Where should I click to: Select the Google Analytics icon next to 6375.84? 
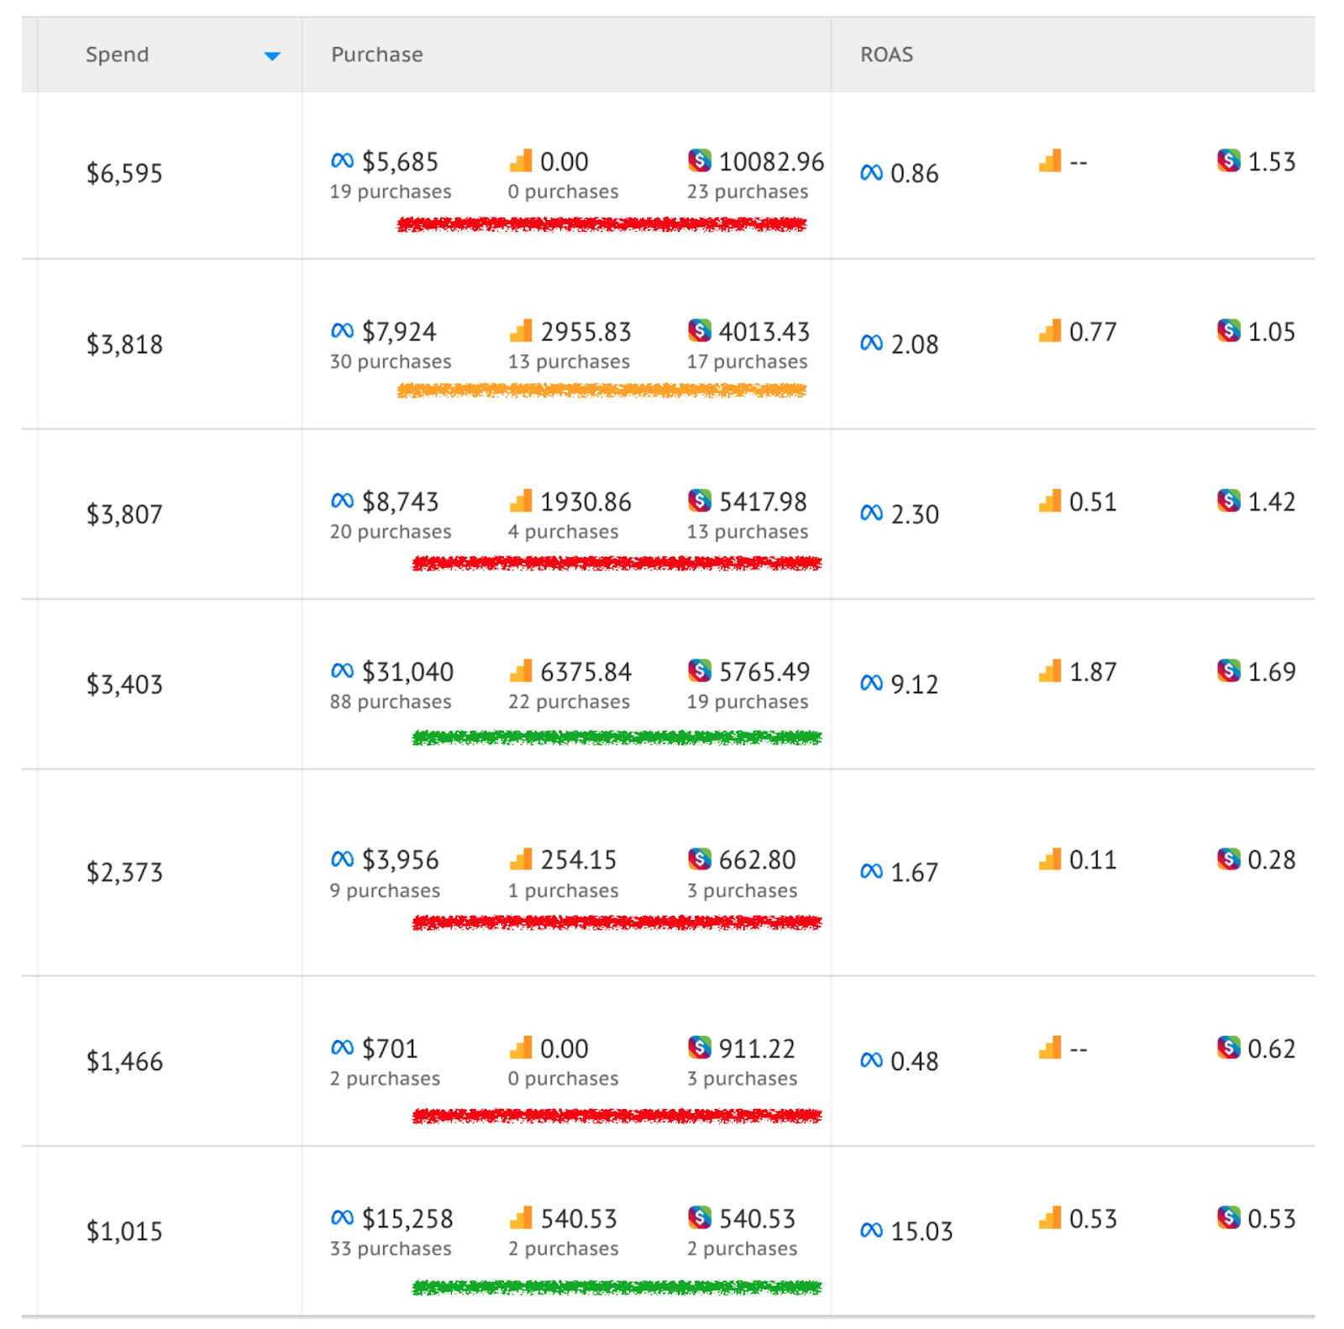coord(521,672)
